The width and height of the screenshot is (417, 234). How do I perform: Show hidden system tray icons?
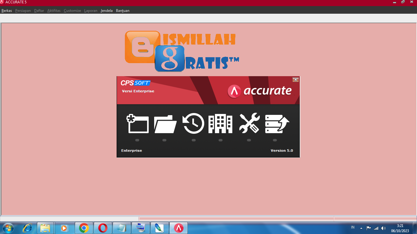click(x=361, y=228)
